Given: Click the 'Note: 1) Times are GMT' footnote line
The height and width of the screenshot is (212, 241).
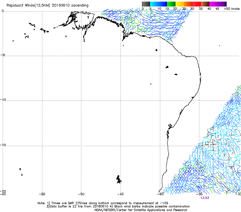Looking at the screenshot, I should pyautogui.click(x=103, y=203).
